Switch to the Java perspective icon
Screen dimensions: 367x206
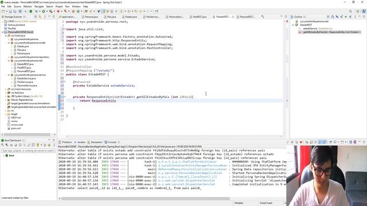pyautogui.click(x=364, y=11)
